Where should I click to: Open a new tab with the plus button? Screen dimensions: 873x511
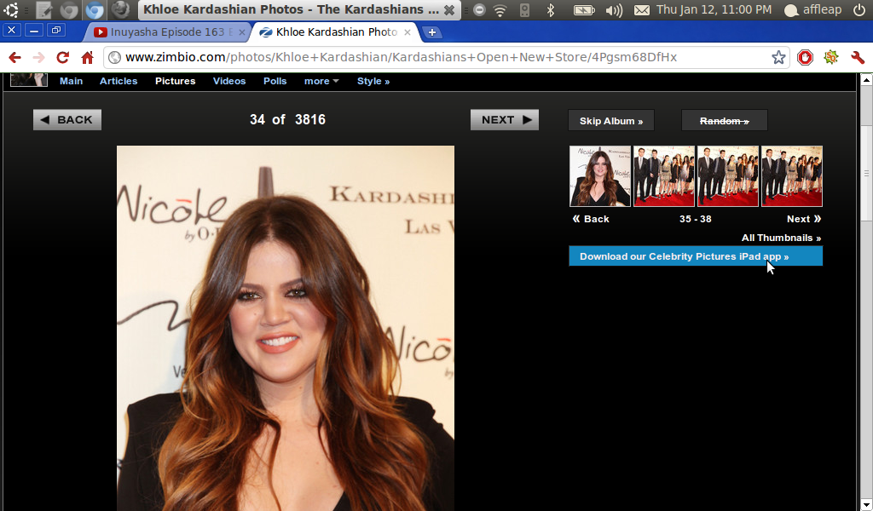(x=432, y=32)
